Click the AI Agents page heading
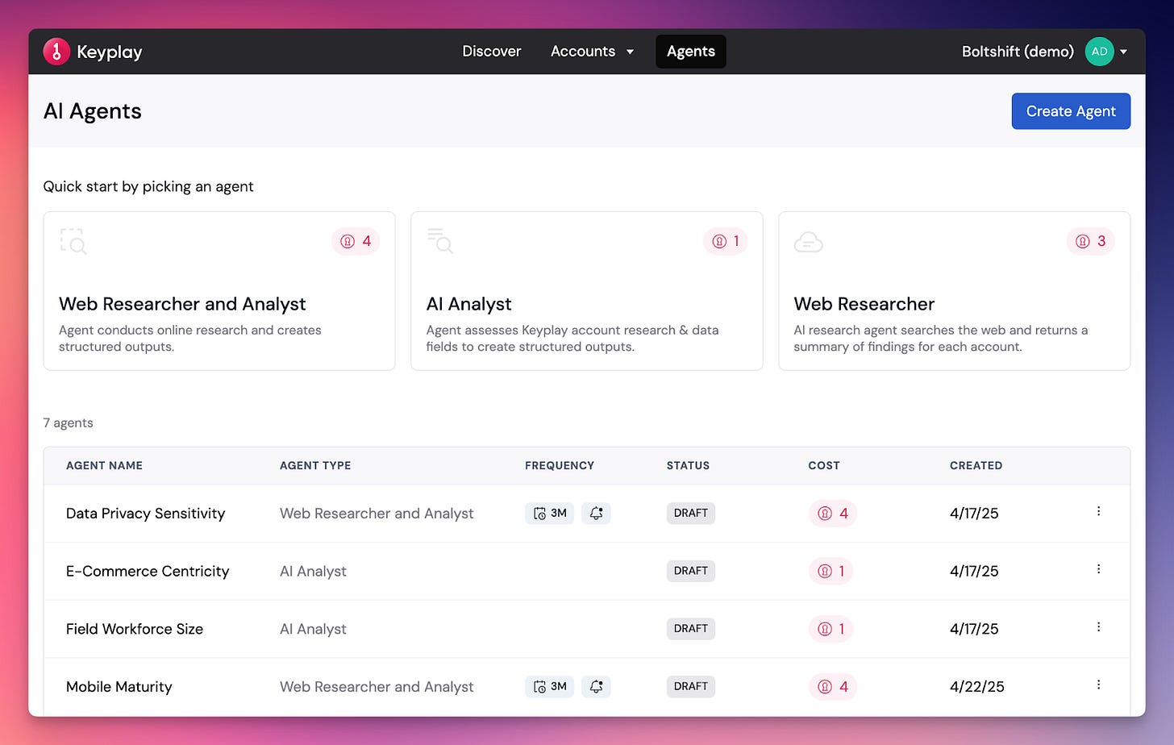 (x=93, y=111)
